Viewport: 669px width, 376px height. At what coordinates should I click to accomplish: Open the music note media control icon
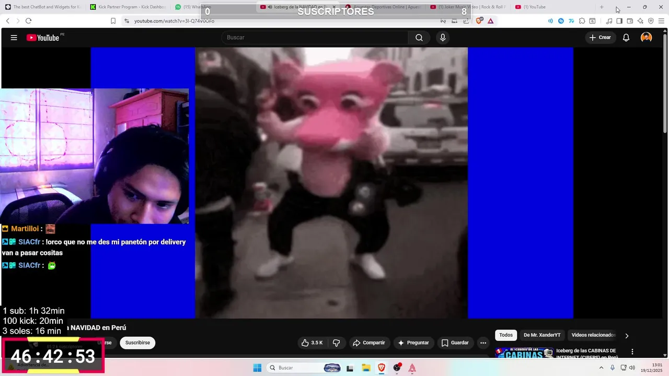click(609, 21)
